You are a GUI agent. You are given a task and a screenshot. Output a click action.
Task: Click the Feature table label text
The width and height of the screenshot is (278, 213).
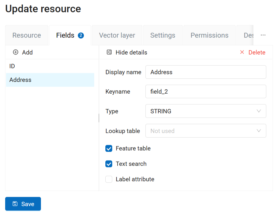pyautogui.click(x=133, y=148)
